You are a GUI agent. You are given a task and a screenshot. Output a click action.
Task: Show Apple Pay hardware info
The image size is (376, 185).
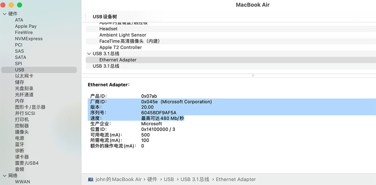click(26, 26)
